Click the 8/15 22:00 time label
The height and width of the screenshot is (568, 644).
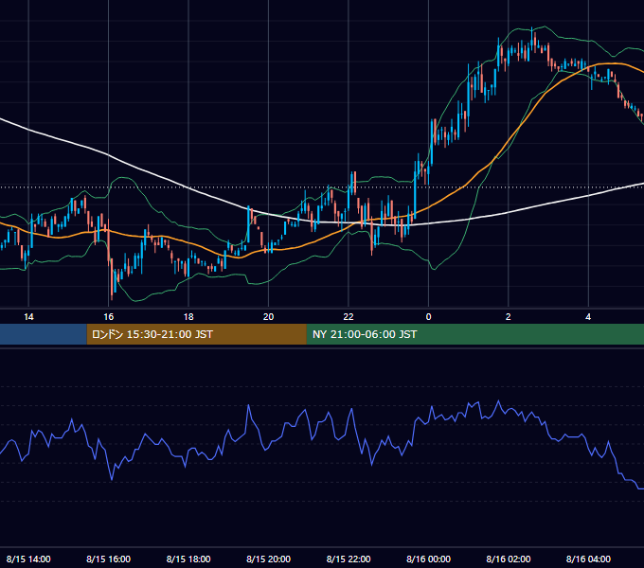coord(349,559)
